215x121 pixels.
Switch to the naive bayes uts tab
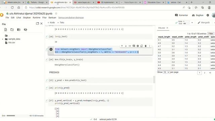(84, 2)
